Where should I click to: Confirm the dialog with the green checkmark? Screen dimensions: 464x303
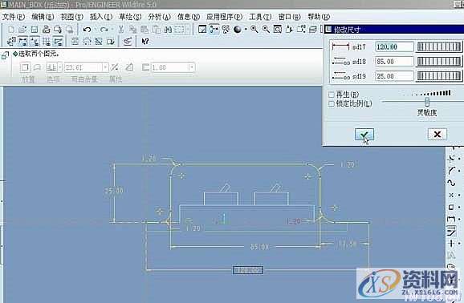pyautogui.click(x=364, y=135)
